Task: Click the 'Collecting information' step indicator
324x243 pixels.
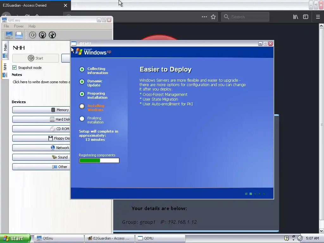Action: pyautogui.click(x=82, y=69)
